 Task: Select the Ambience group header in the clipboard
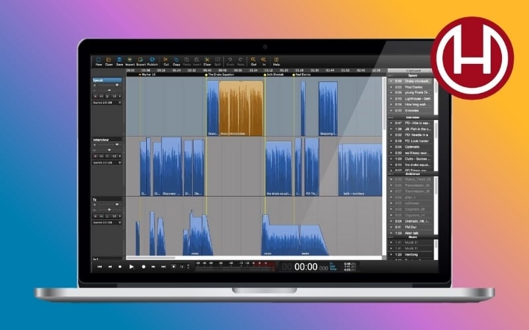[x=411, y=174]
